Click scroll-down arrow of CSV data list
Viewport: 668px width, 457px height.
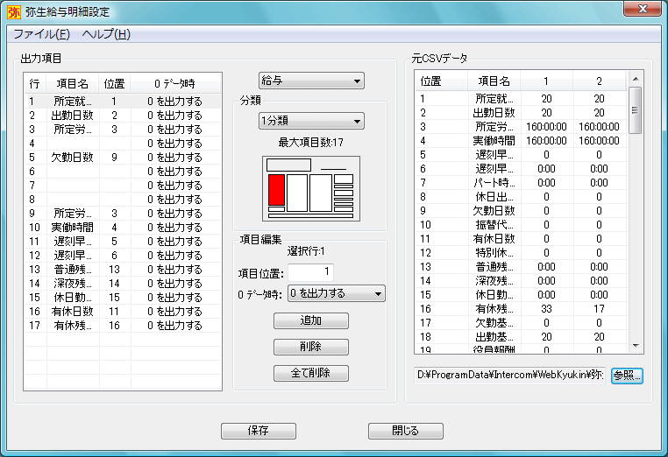pos(636,346)
